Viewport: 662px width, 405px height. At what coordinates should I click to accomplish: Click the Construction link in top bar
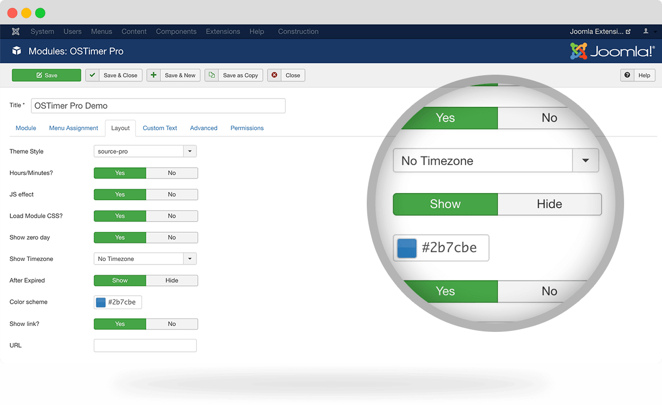(x=298, y=31)
